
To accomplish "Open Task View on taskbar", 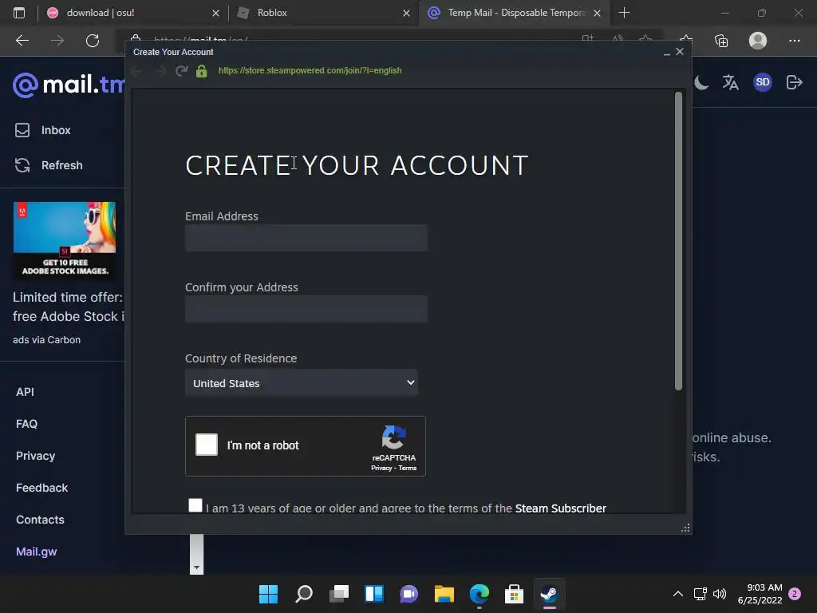I will point(338,594).
